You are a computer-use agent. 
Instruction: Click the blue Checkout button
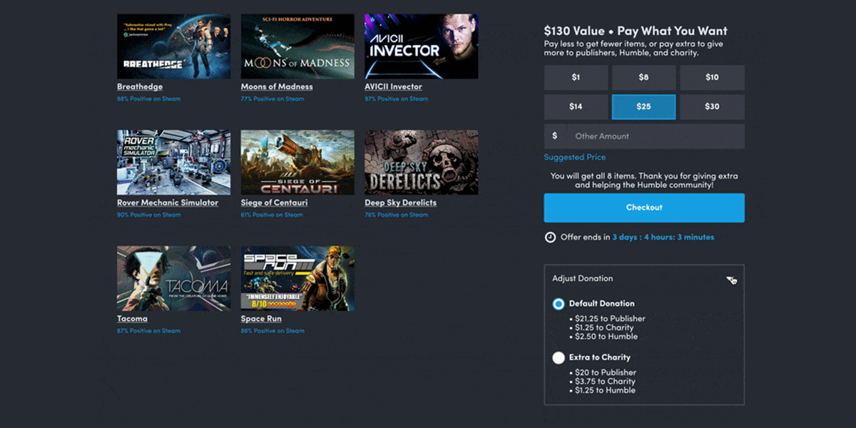(x=644, y=208)
